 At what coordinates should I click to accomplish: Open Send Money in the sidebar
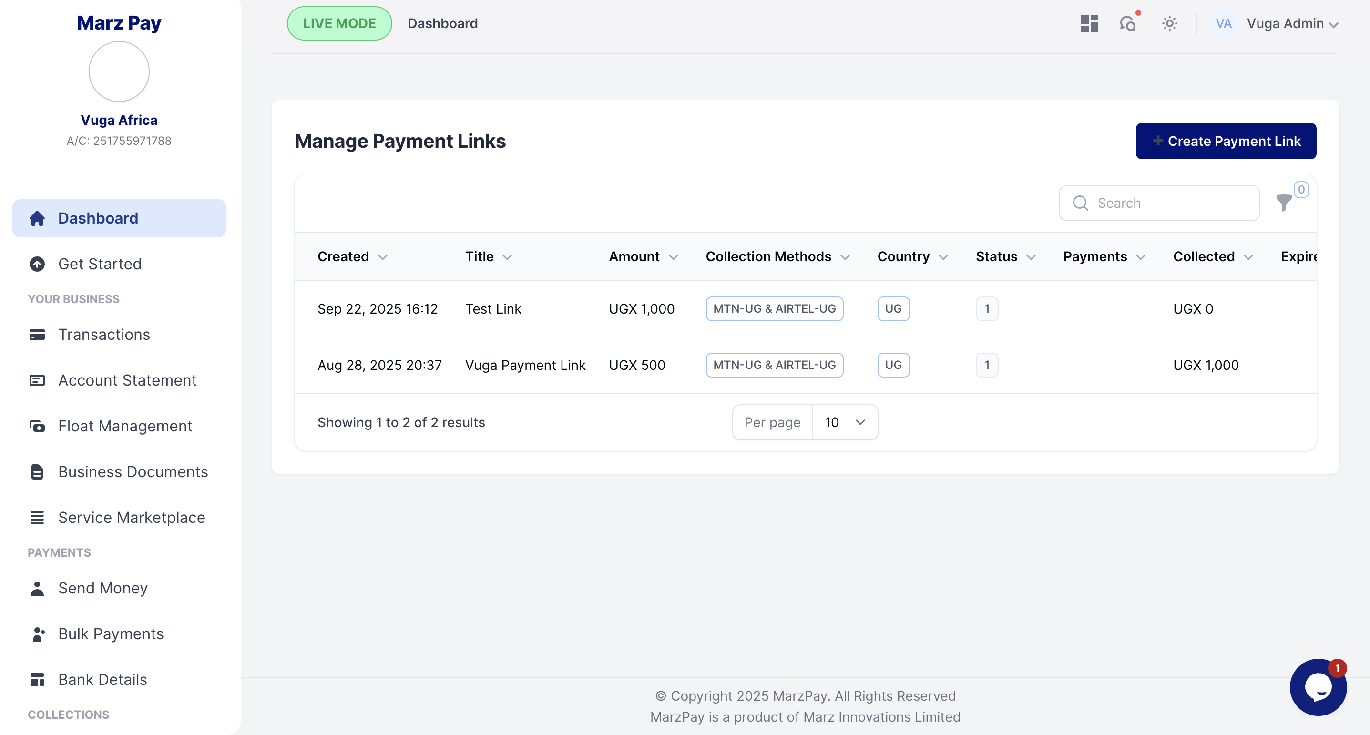pyautogui.click(x=119, y=588)
